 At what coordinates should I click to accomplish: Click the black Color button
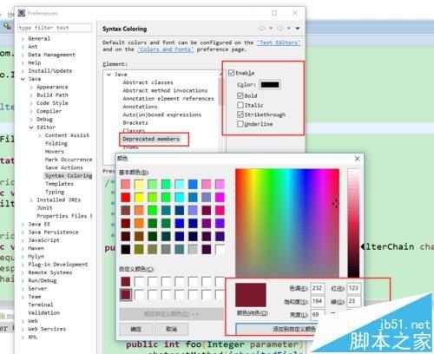tap(270, 85)
